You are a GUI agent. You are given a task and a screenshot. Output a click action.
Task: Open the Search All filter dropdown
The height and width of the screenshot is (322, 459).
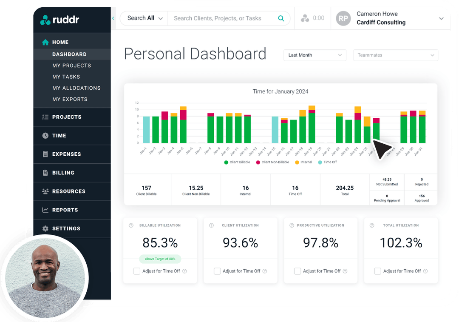point(144,18)
